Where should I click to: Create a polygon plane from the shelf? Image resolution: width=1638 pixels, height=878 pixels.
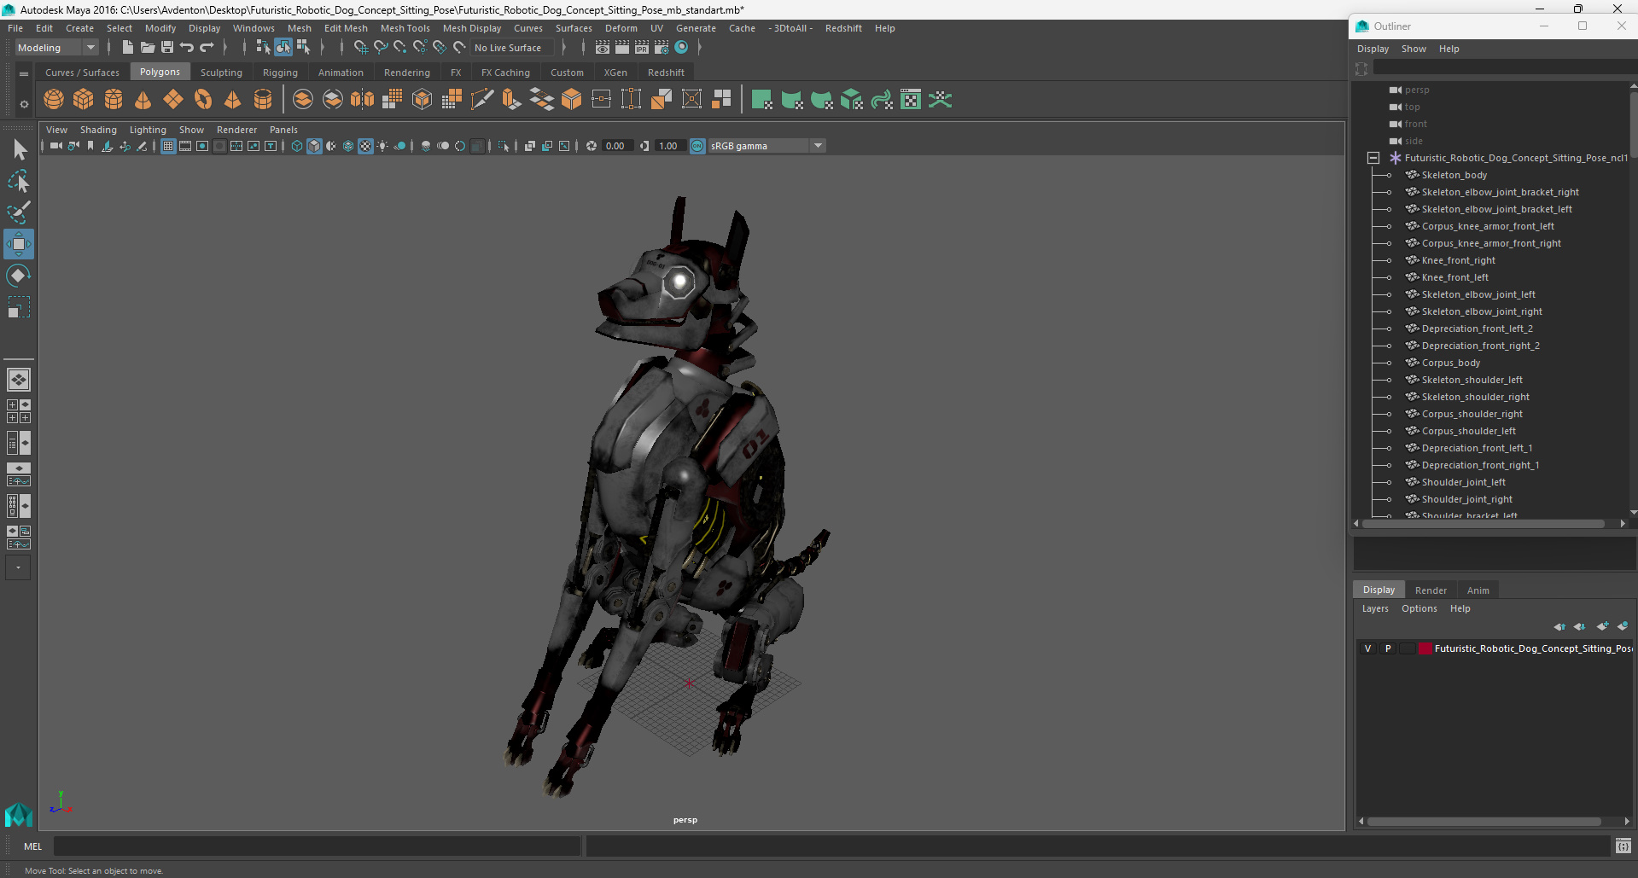coord(173,100)
